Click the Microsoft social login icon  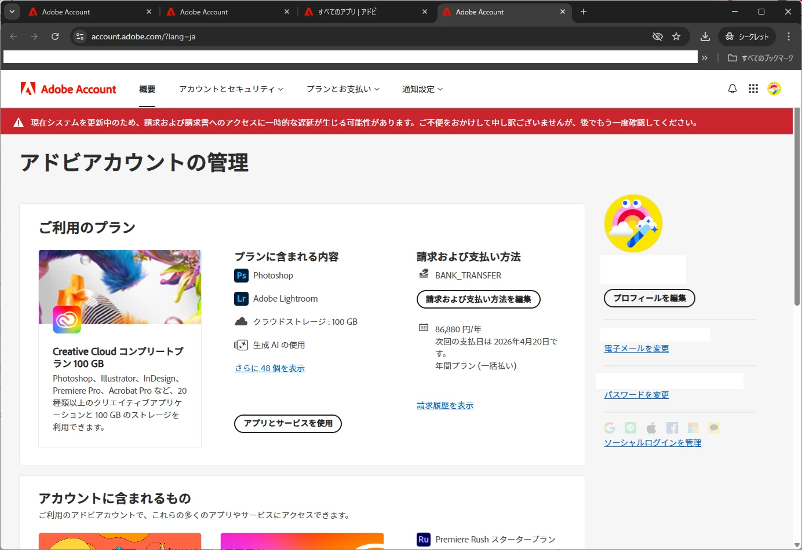point(693,428)
